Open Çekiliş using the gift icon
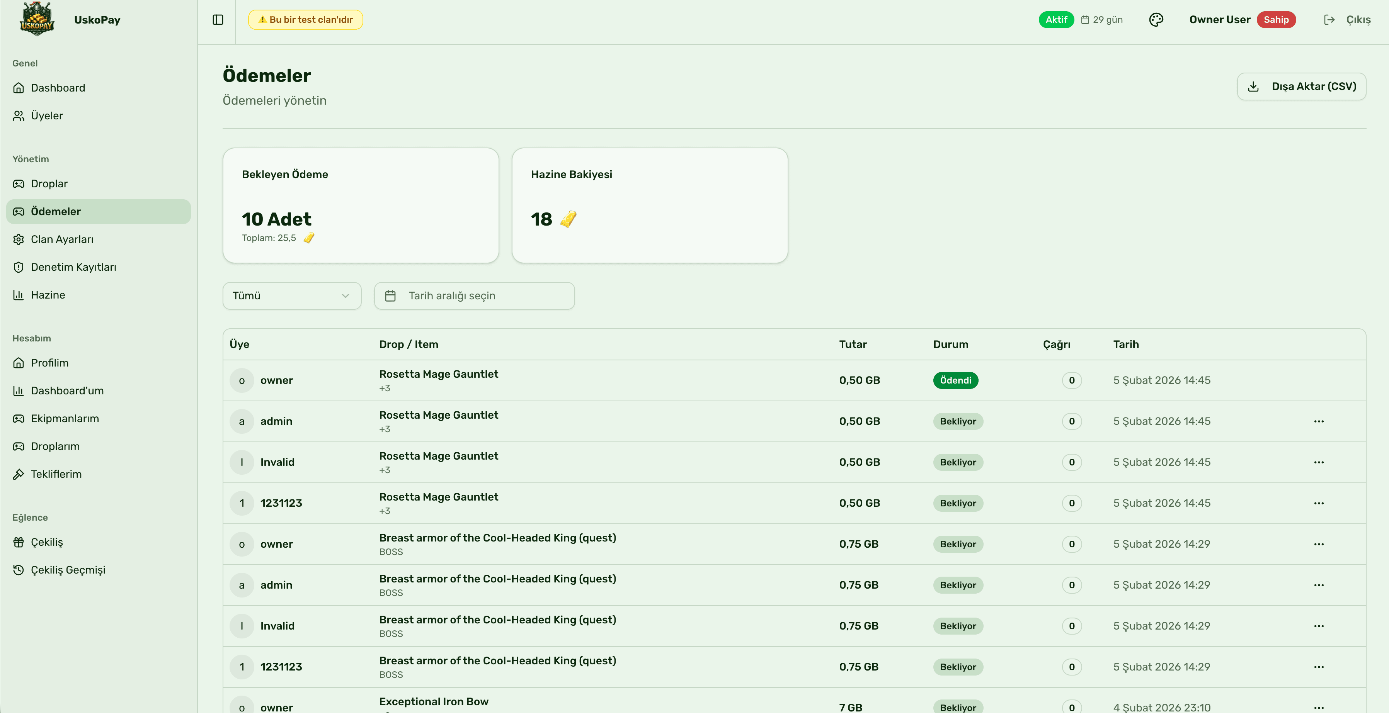 18,542
